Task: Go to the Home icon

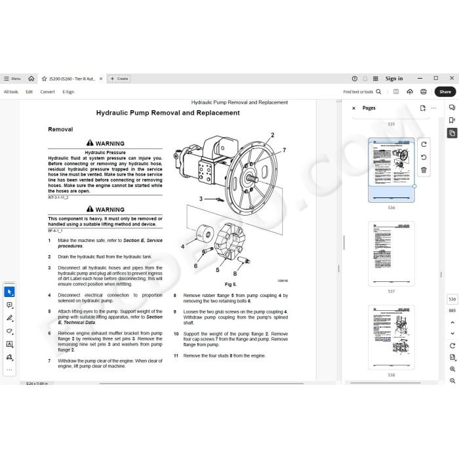Action: [31, 79]
